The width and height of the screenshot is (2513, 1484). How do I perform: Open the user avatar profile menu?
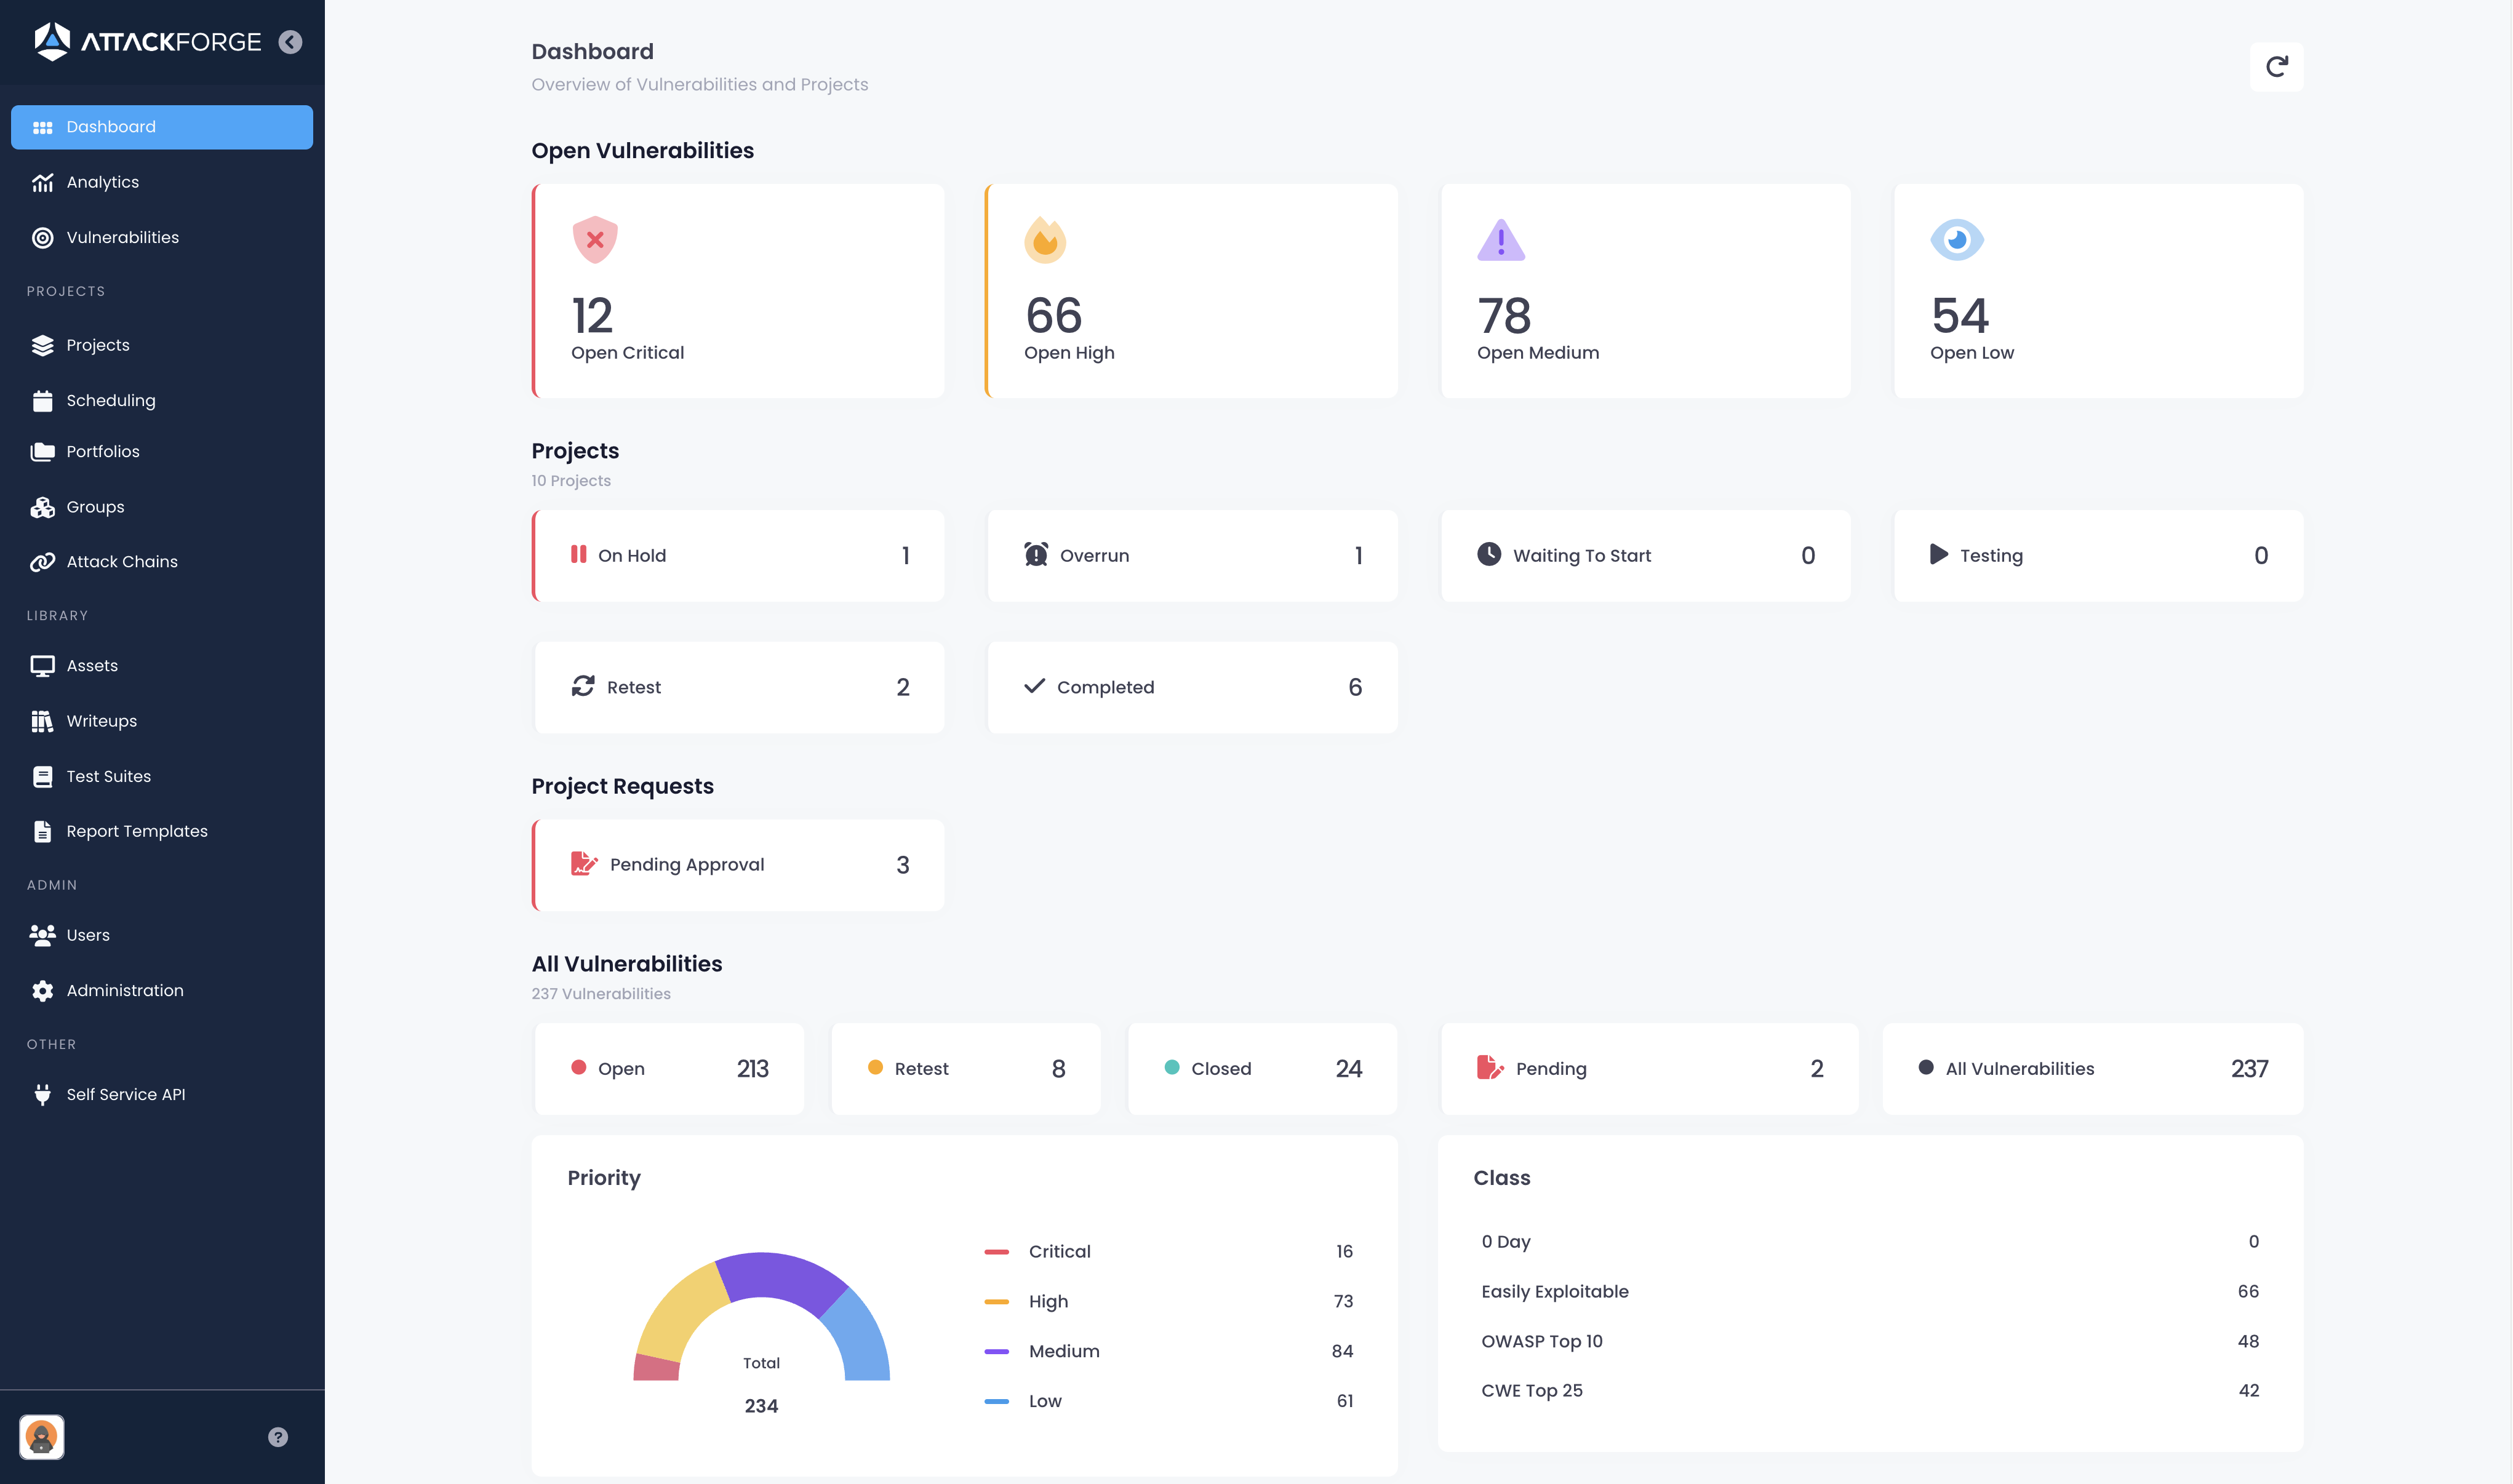click(42, 1437)
